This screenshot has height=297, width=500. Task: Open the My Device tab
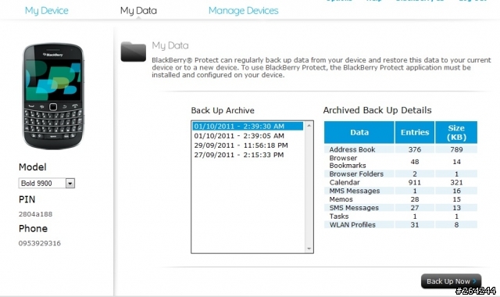pyautogui.click(x=47, y=10)
